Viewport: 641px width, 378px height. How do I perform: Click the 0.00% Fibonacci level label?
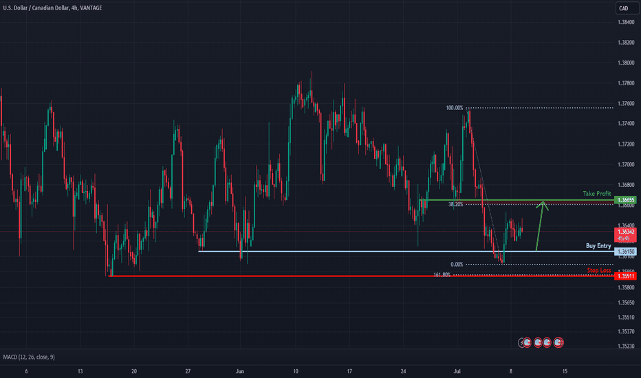pyautogui.click(x=457, y=265)
